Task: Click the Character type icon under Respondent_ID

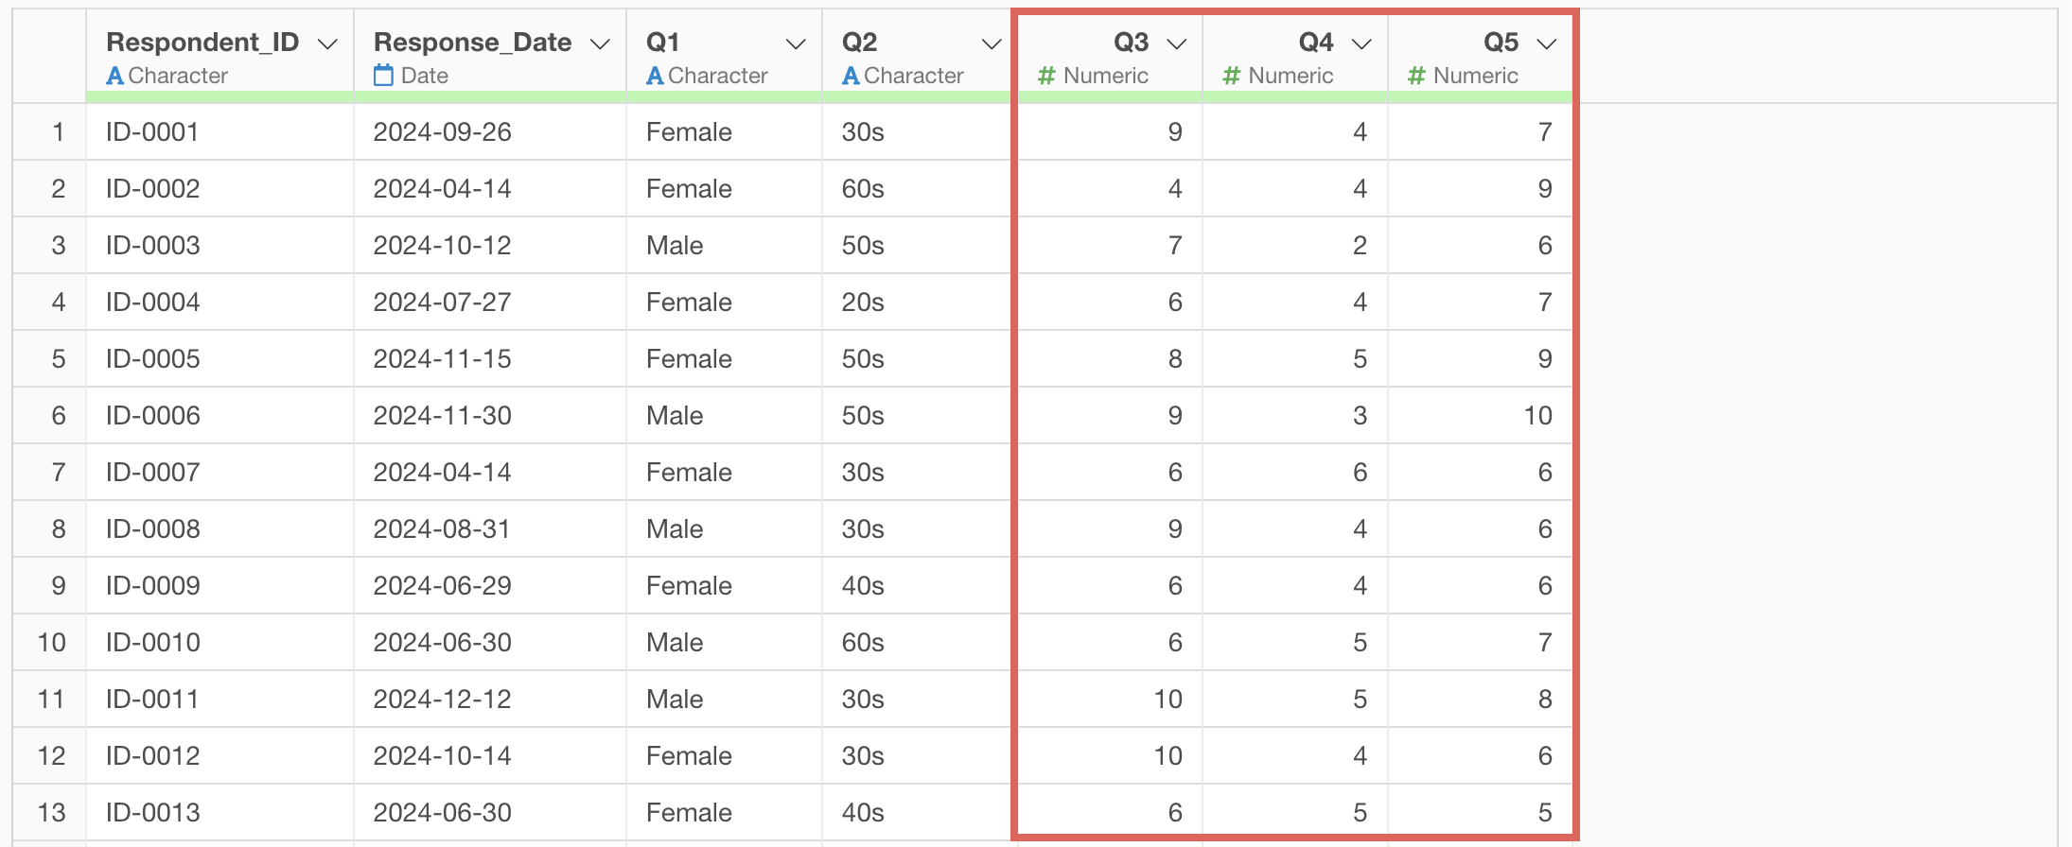Action: [x=114, y=76]
